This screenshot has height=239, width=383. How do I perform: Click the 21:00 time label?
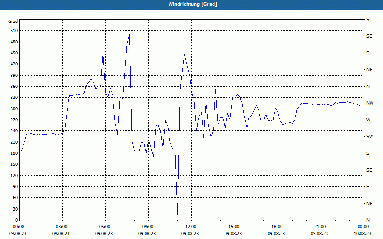coord(319,227)
